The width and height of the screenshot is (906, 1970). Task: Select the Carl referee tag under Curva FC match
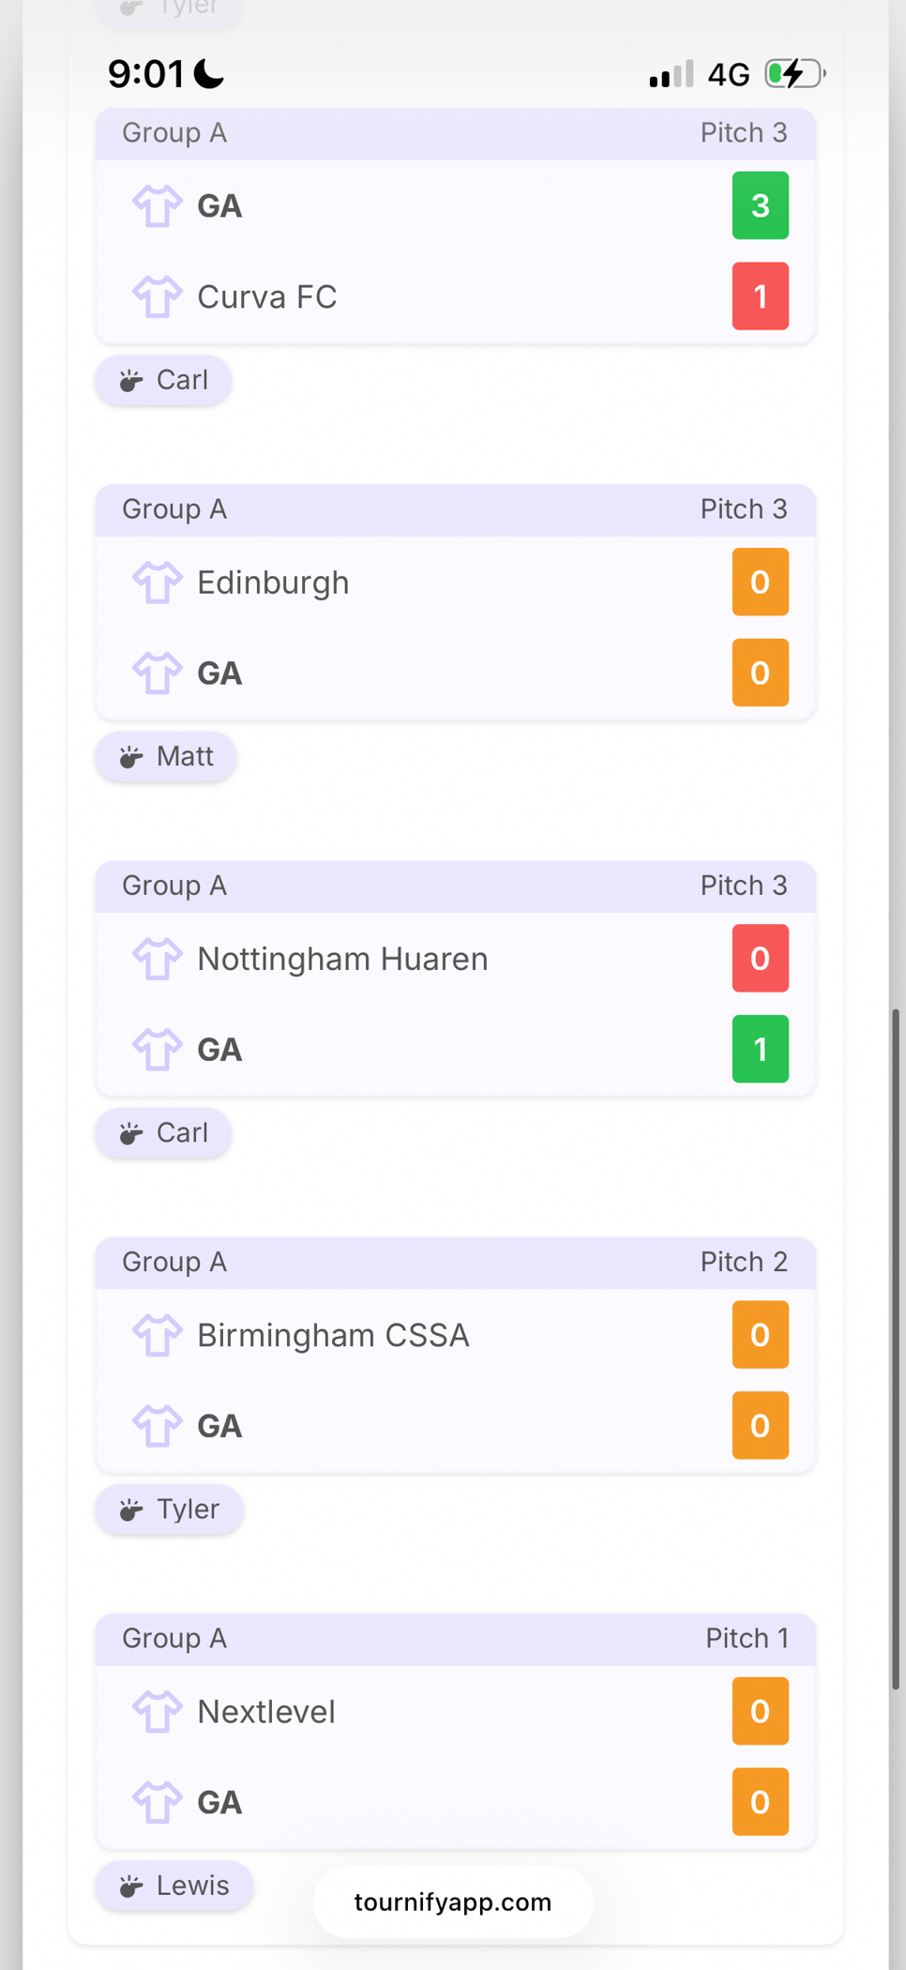tap(163, 380)
